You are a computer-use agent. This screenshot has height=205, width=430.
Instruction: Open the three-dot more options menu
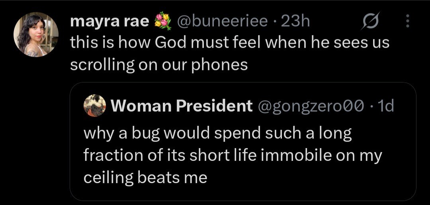click(x=407, y=21)
